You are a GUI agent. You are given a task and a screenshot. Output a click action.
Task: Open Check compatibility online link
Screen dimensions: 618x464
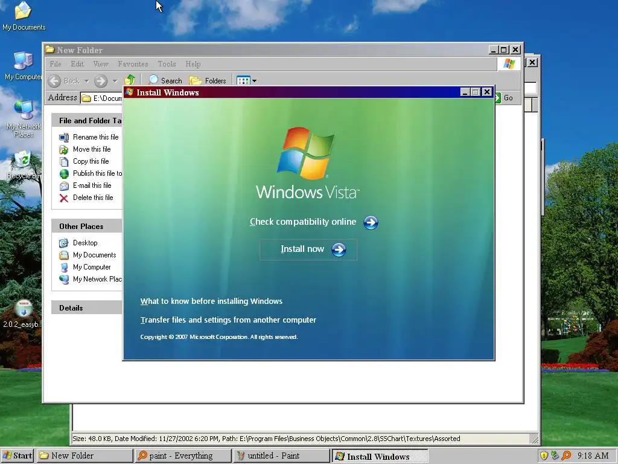pyautogui.click(x=303, y=222)
